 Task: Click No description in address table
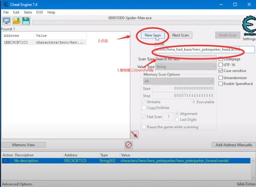tap(26, 161)
